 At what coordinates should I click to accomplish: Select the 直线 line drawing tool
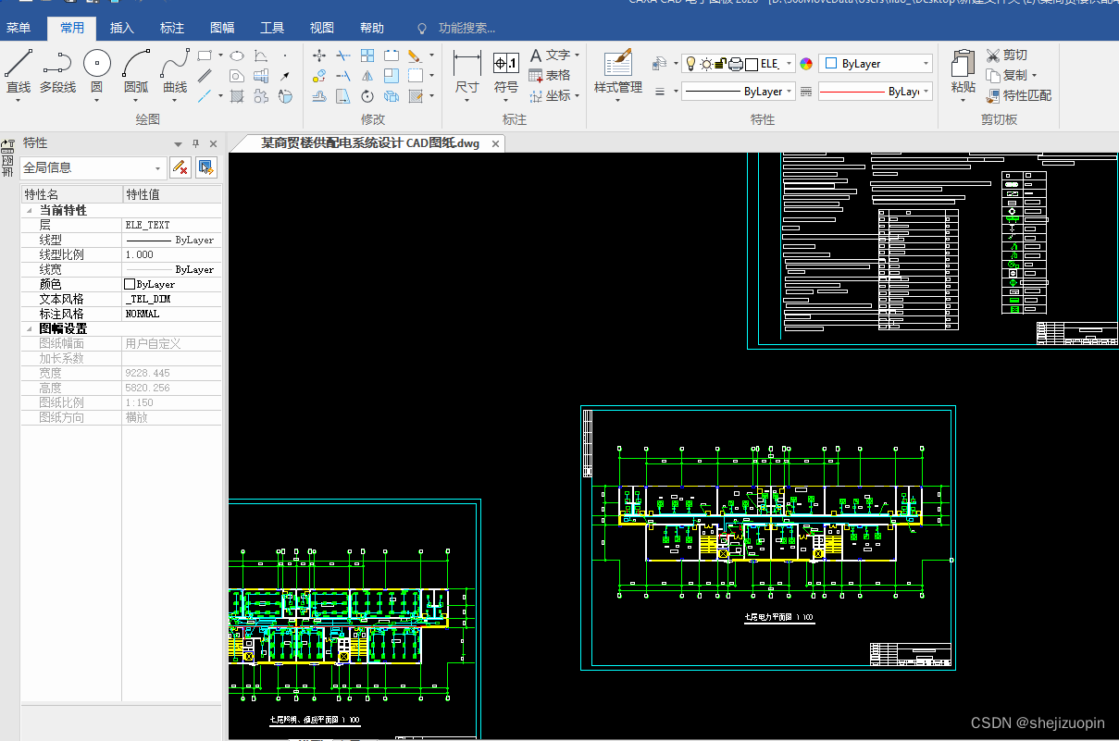click(x=19, y=72)
